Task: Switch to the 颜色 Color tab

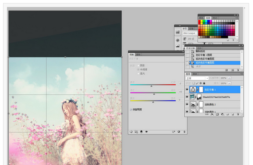Action: click(x=201, y=18)
